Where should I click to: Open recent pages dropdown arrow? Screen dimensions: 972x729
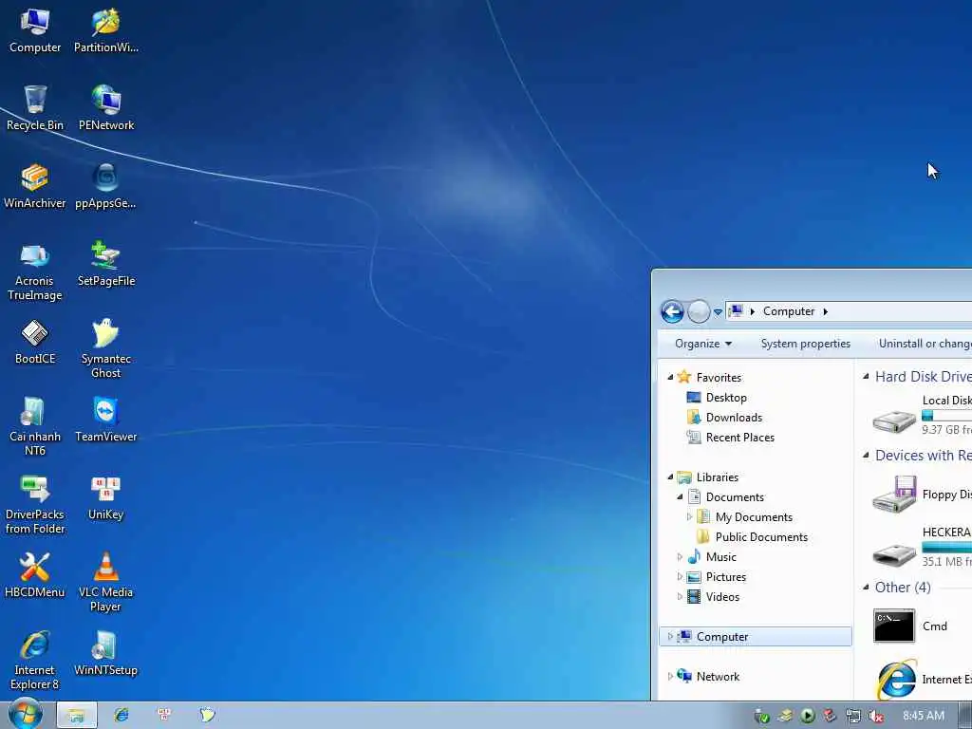click(x=718, y=312)
